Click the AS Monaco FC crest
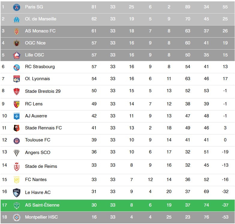Screen dimensions: 235x224 17,31
